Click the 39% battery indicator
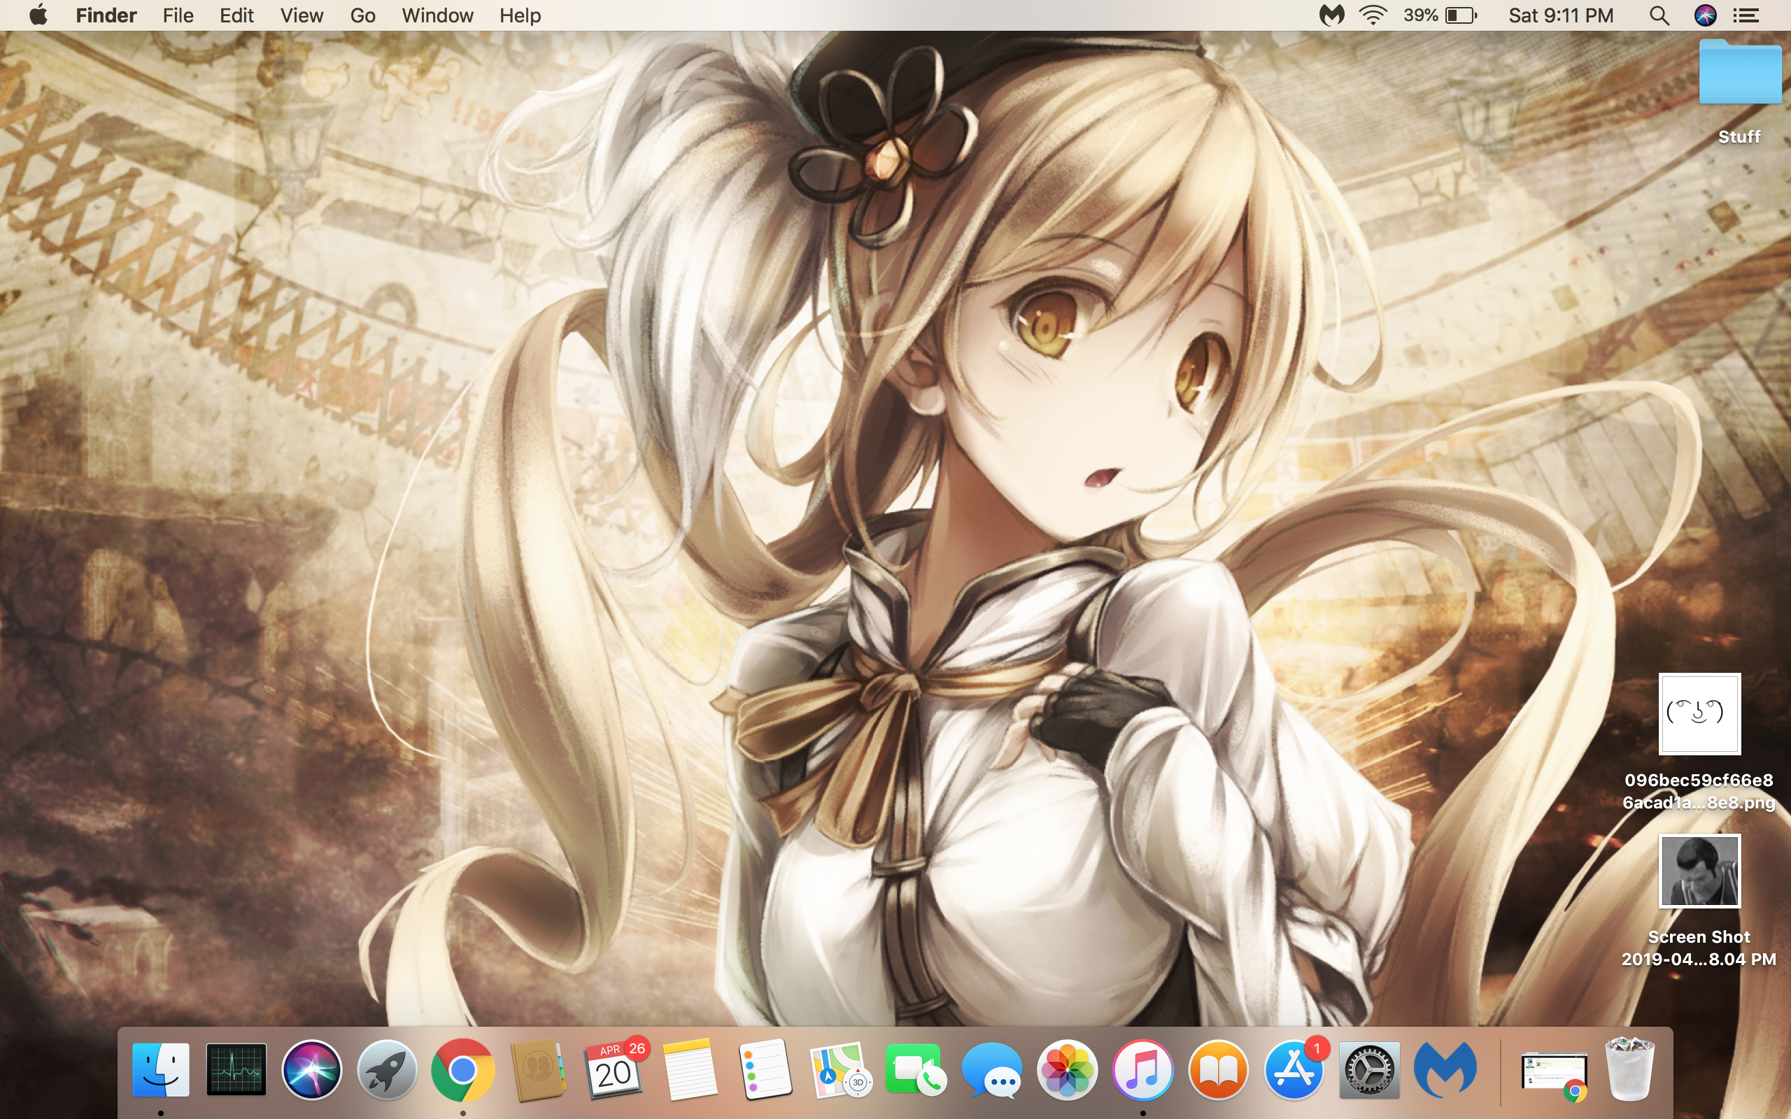The height and width of the screenshot is (1119, 1791). pyautogui.click(x=1440, y=15)
